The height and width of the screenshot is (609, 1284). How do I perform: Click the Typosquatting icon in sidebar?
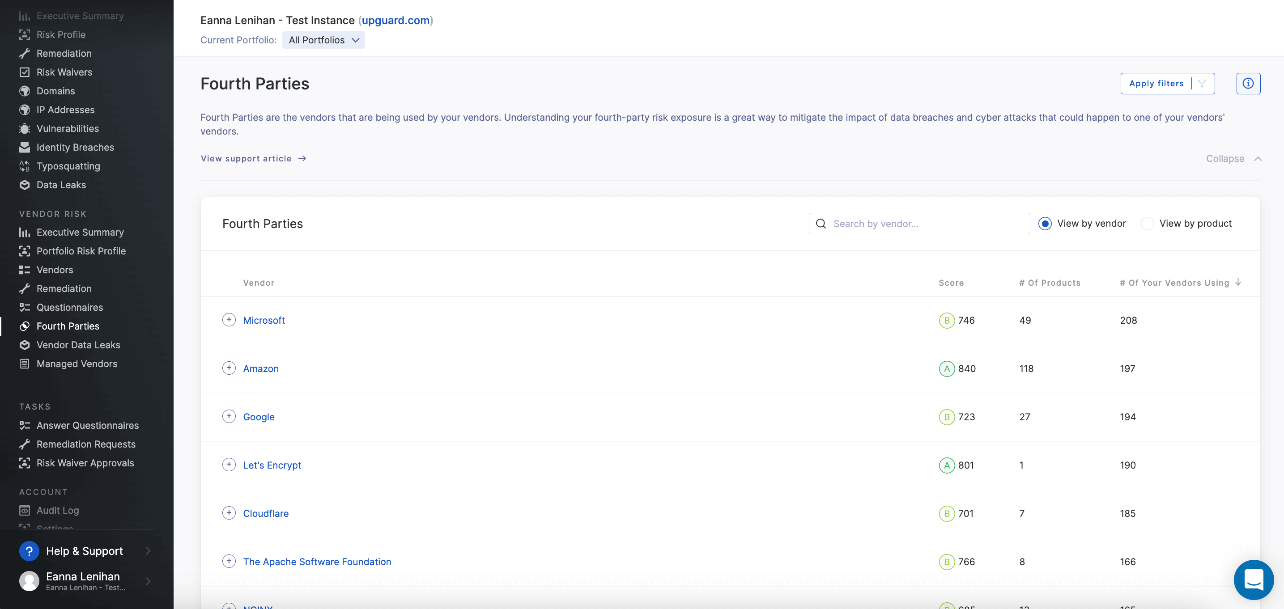tap(25, 166)
